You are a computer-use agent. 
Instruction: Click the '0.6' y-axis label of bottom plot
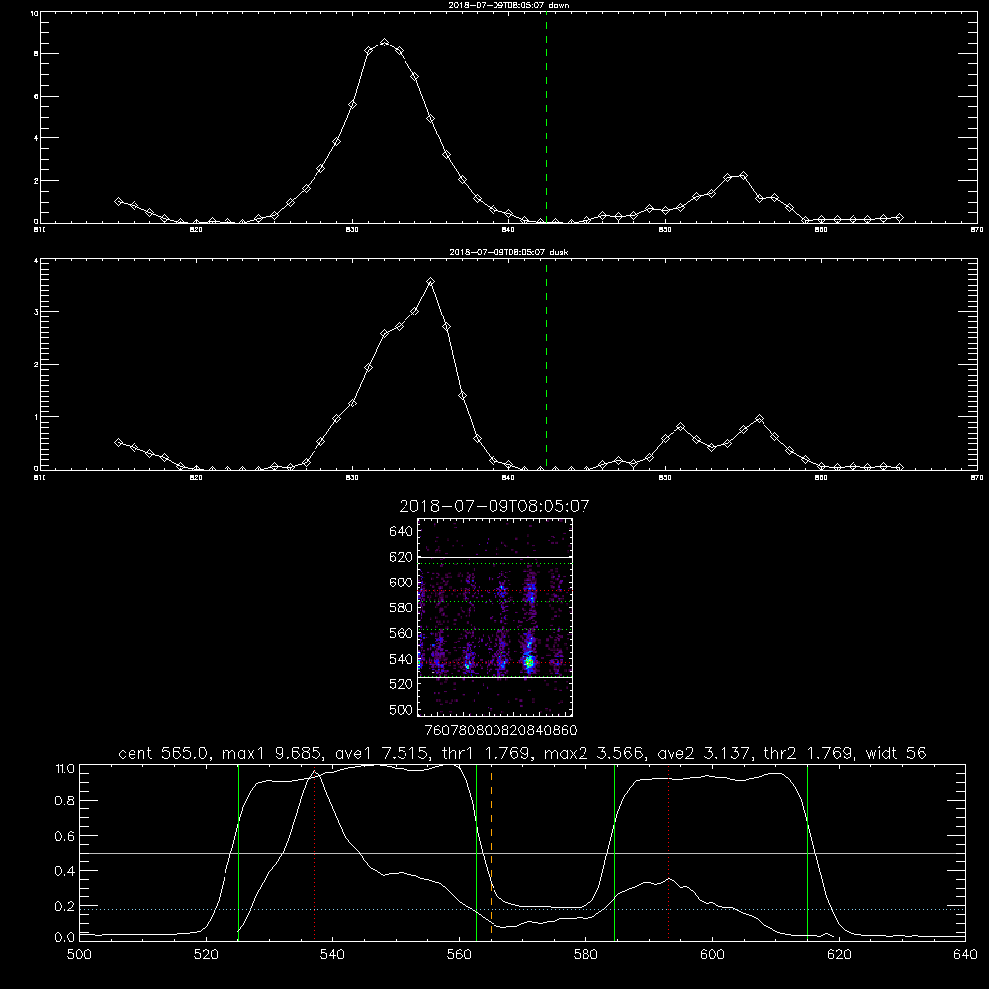(65, 836)
